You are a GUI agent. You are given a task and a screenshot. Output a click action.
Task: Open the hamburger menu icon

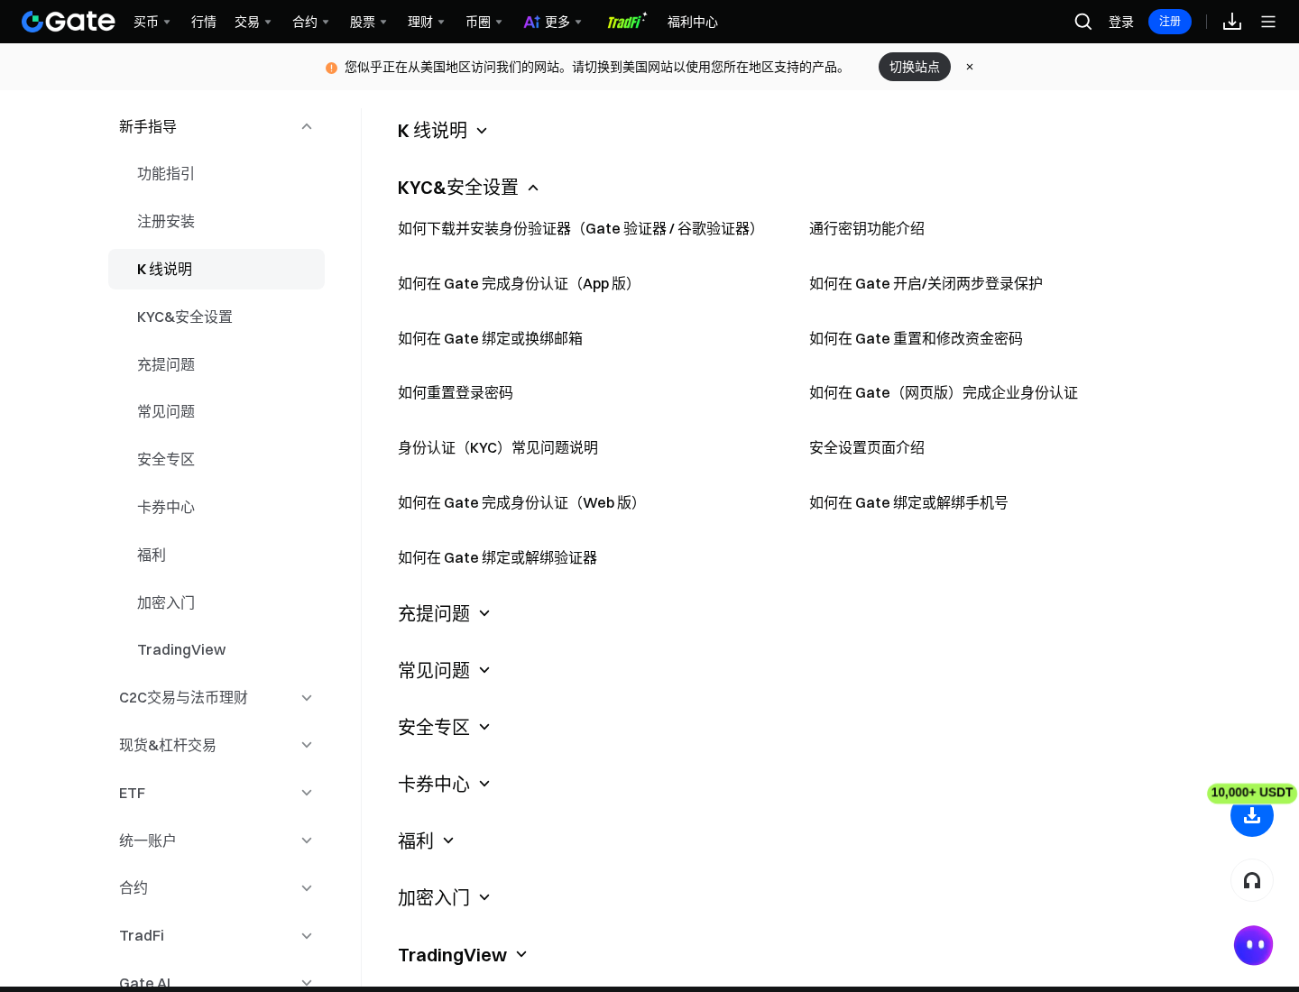pyautogui.click(x=1268, y=22)
